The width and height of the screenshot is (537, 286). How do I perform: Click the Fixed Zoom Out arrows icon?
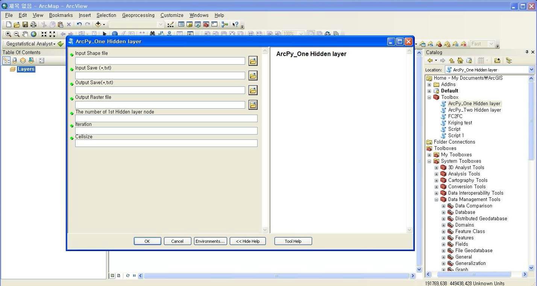[x=52, y=34]
